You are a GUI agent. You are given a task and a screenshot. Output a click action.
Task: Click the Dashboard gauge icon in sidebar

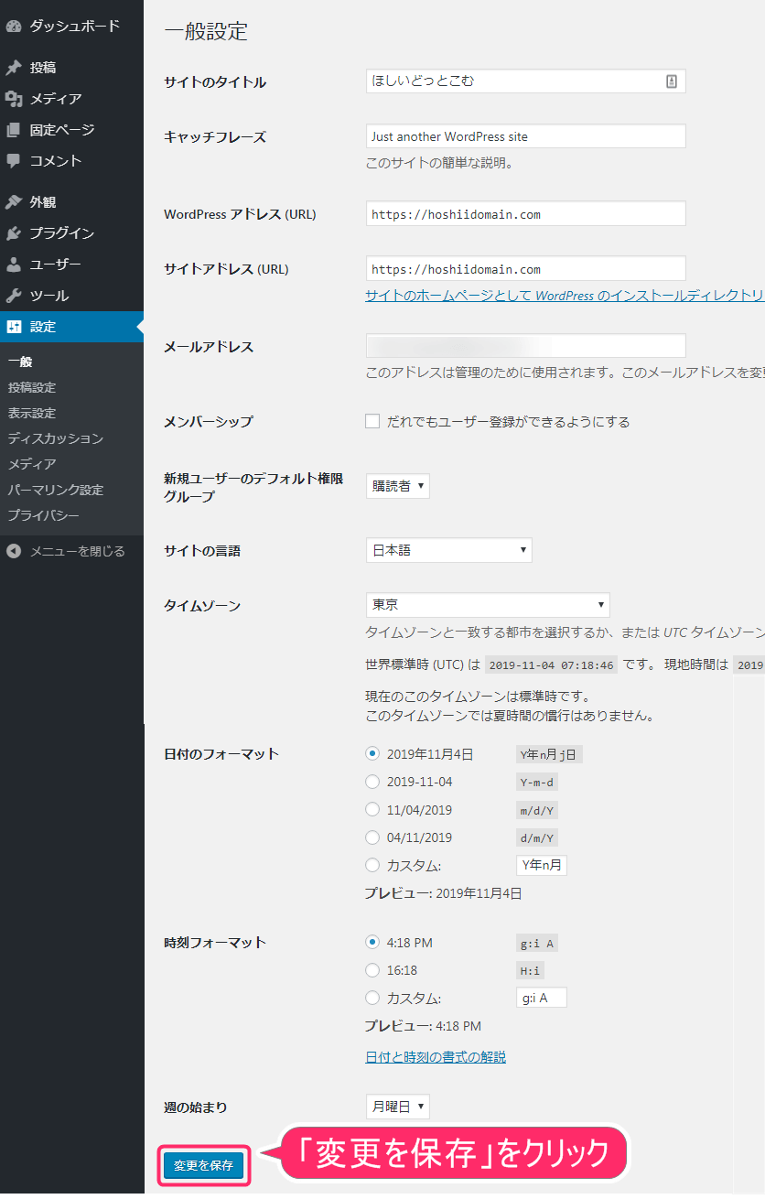click(14, 27)
